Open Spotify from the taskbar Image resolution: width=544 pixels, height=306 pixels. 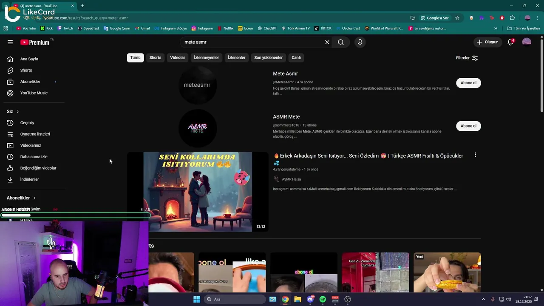pos(323,299)
